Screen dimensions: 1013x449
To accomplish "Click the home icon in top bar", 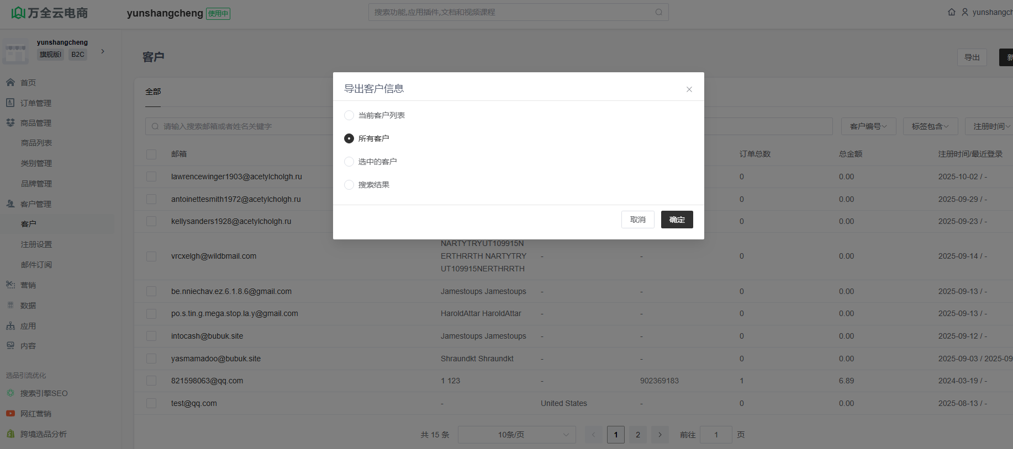I will click(x=951, y=12).
